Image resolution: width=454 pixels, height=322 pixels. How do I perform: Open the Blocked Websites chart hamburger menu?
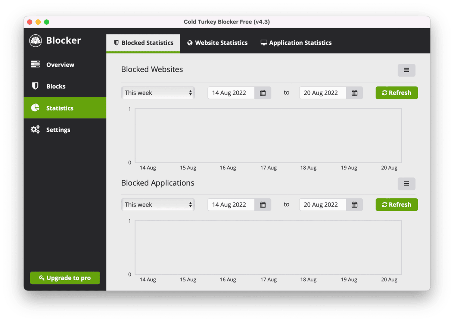pos(406,70)
